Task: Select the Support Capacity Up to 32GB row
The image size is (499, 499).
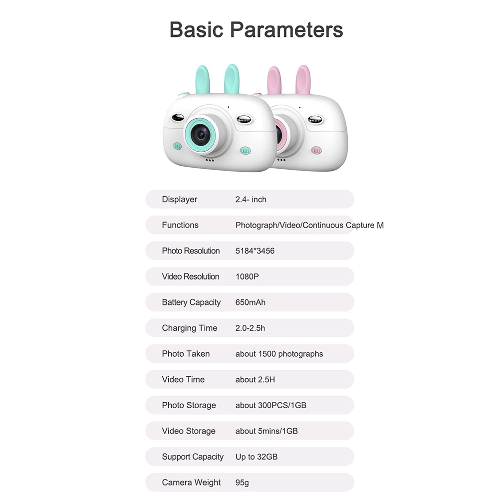Action: [x=250, y=457]
